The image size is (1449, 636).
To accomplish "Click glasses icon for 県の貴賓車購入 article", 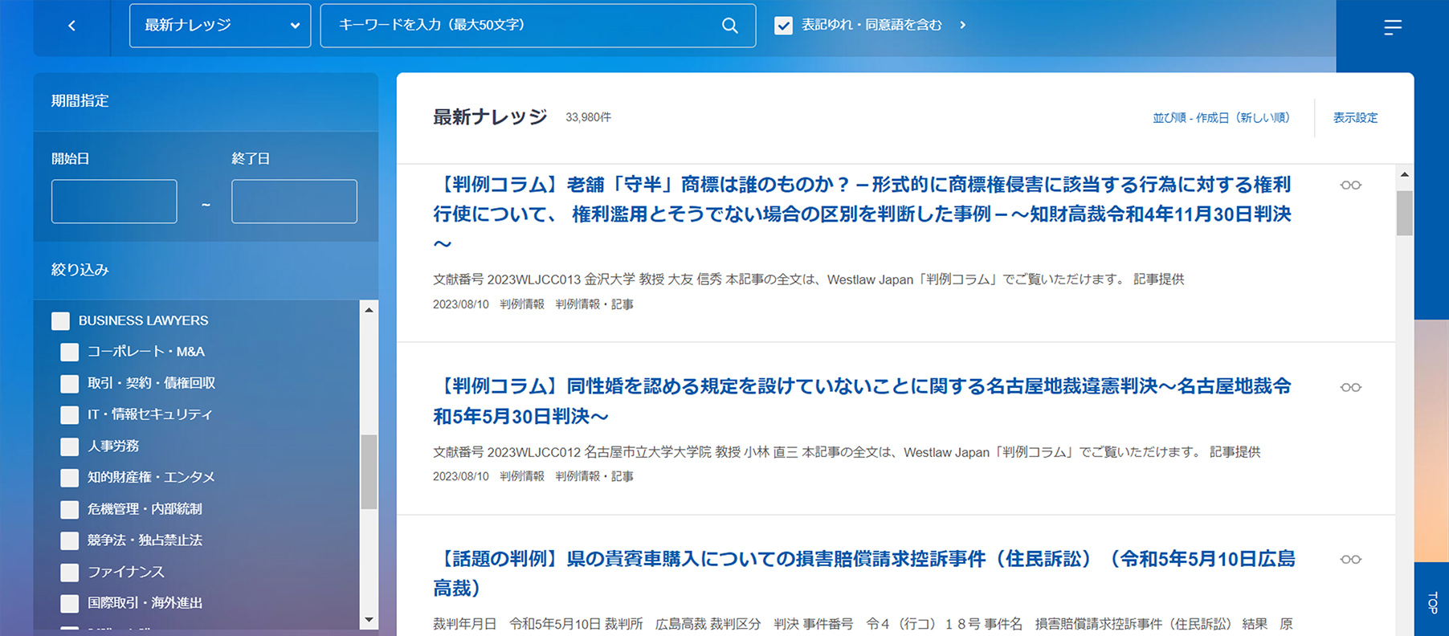I will (x=1350, y=560).
